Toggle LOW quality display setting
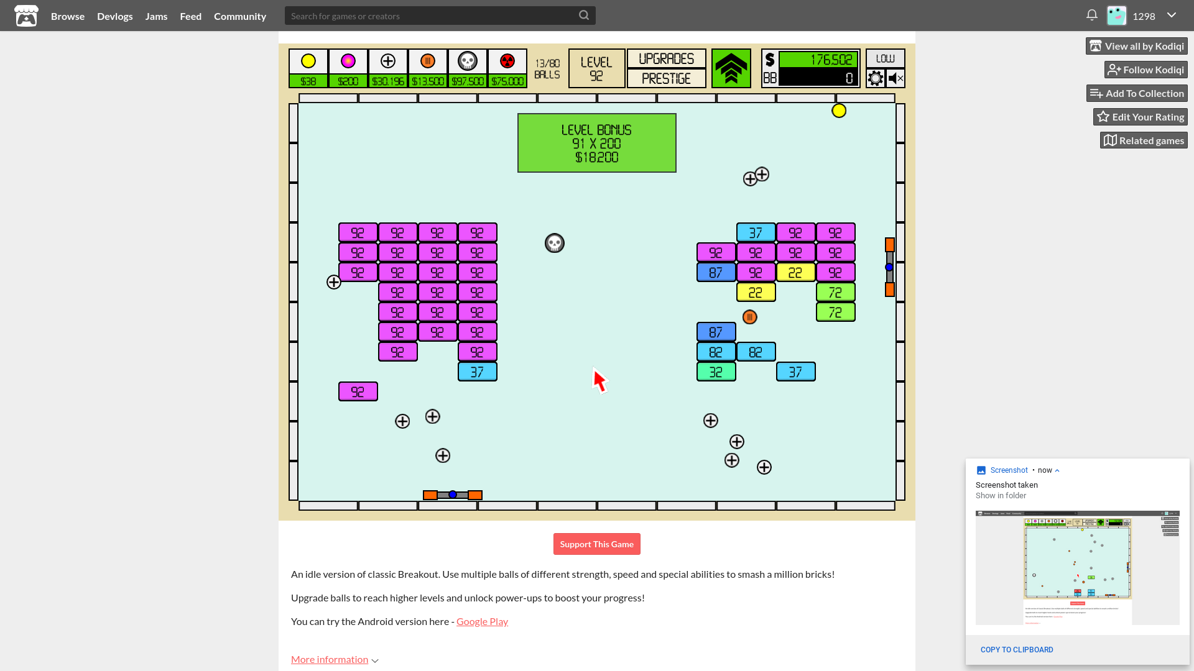Screen dimensions: 1194x671 pyautogui.click(x=885, y=58)
